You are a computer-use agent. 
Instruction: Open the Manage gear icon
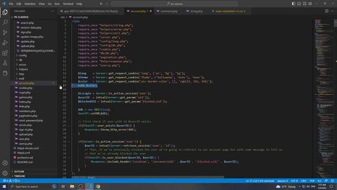[x=5, y=173]
